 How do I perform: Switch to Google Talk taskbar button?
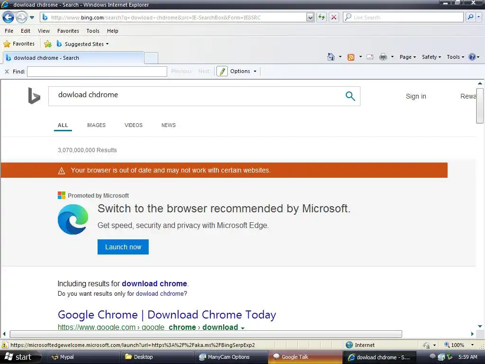[305, 357]
